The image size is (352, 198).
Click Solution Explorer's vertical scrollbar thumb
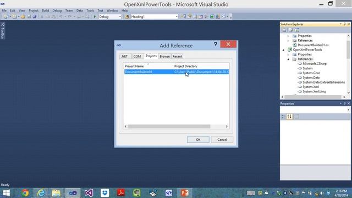coord(348,50)
